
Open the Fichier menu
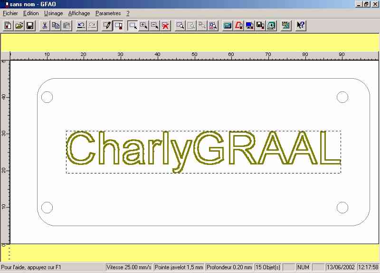10,13
